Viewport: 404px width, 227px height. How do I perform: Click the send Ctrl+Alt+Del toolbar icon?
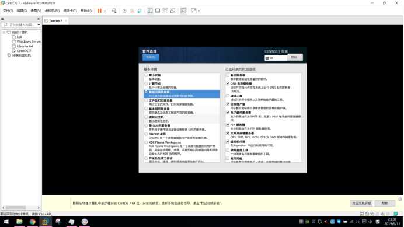(x=114, y=11)
